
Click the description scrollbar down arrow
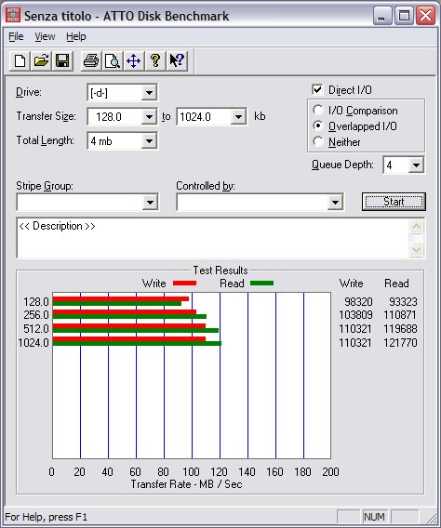point(417,249)
